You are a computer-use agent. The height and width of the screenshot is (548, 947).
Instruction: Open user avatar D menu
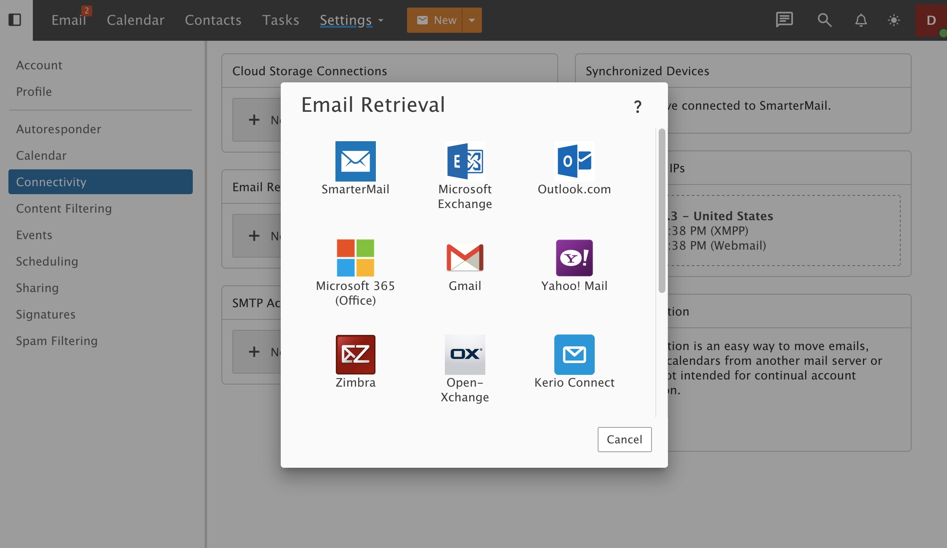(931, 20)
